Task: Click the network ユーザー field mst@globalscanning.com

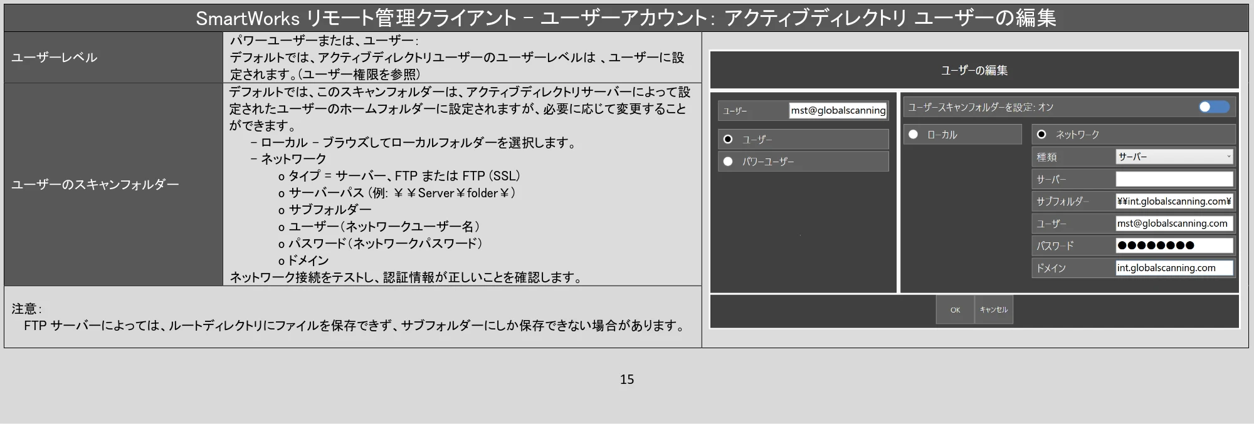Action: pos(1174,224)
